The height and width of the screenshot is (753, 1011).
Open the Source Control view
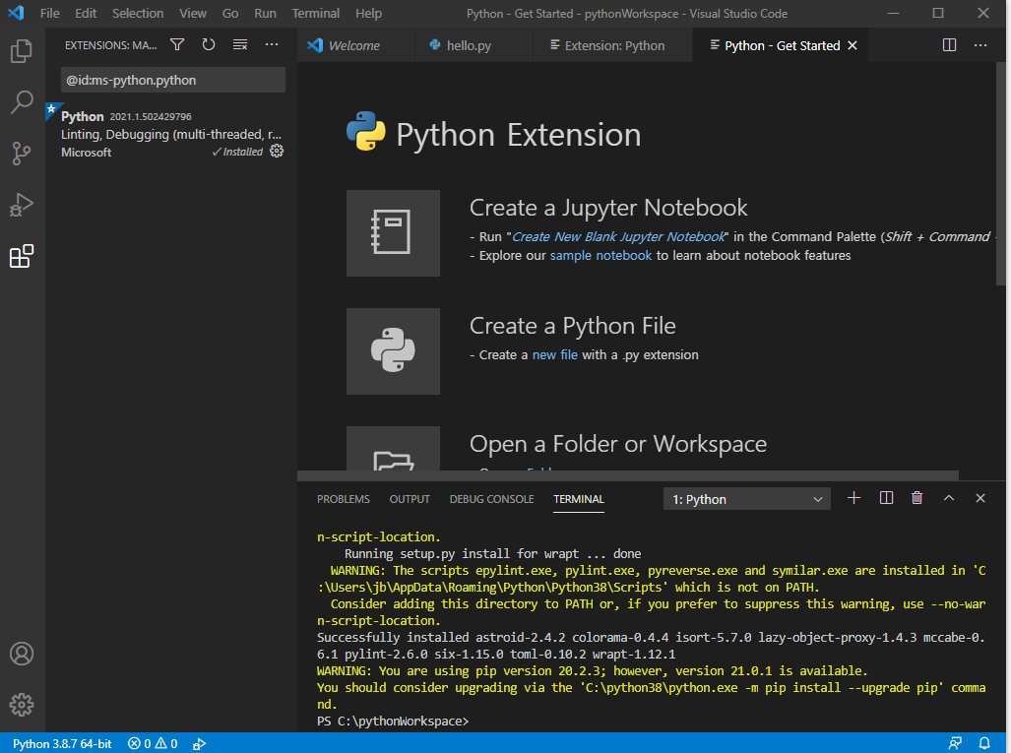click(22, 154)
